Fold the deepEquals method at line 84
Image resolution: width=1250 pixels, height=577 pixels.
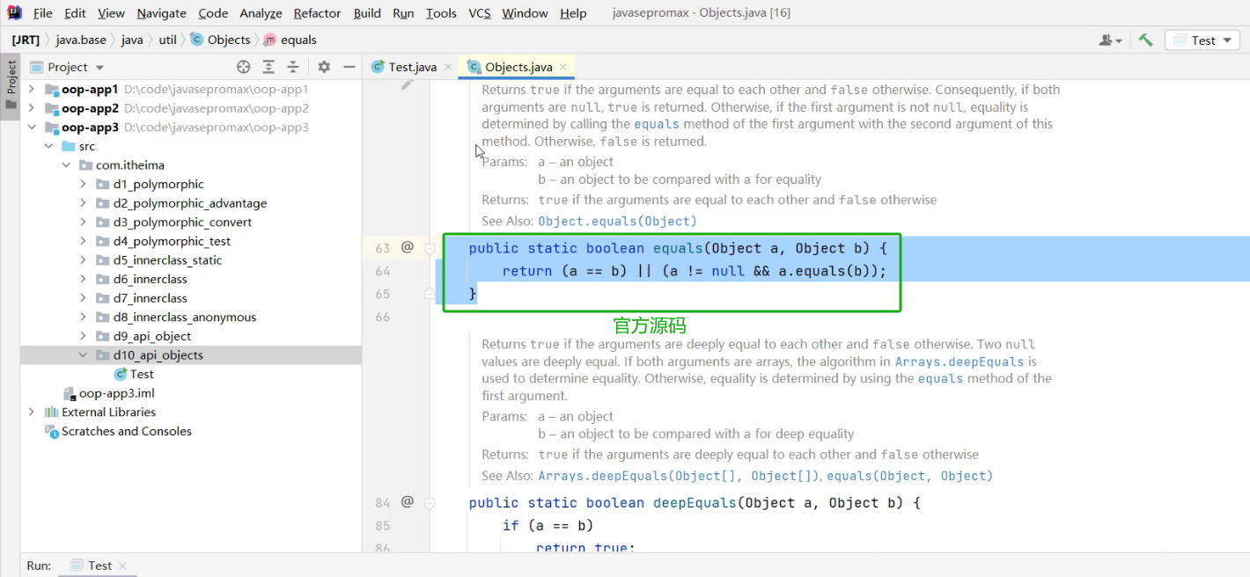pyautogui.click(x=430, y=503)
